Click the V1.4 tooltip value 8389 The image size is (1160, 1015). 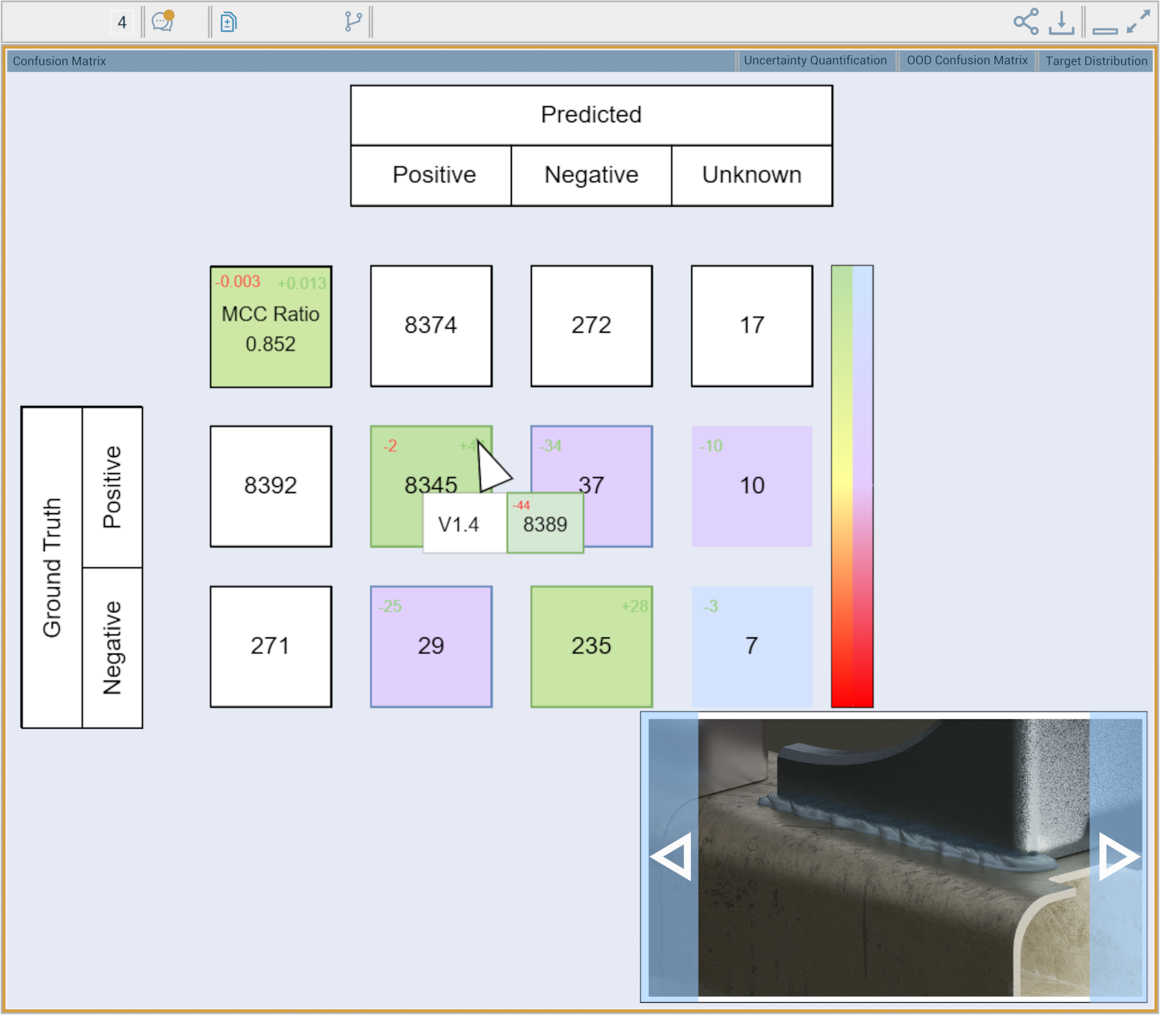pyautogui.click(x=545, y=524)
